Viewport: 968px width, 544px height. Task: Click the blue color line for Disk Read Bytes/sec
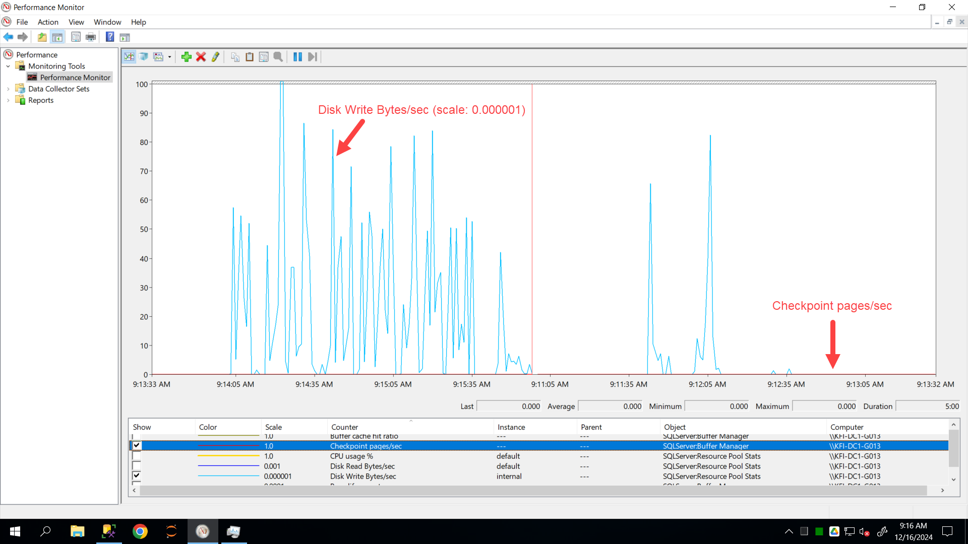[x=228, y=466]
